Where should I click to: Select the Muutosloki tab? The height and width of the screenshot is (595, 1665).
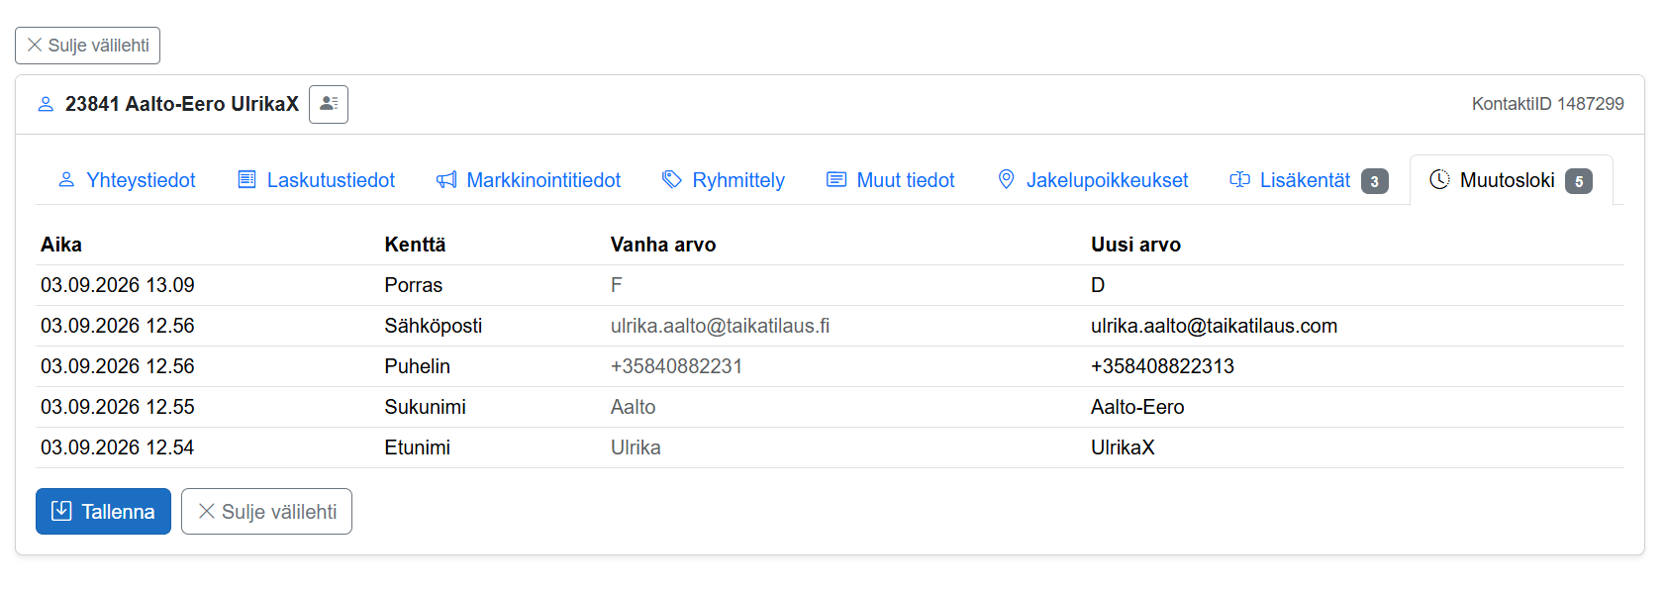[x=1512, y=180]
